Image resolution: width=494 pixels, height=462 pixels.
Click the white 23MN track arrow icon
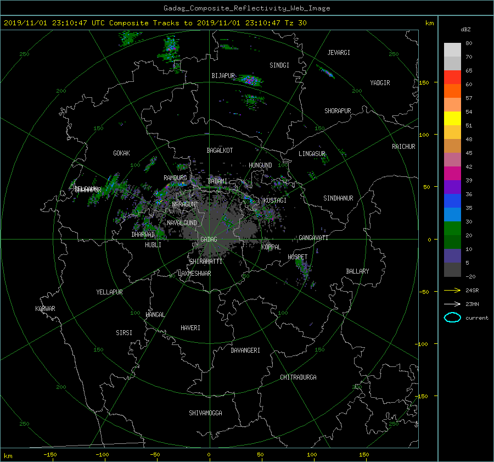452,304
